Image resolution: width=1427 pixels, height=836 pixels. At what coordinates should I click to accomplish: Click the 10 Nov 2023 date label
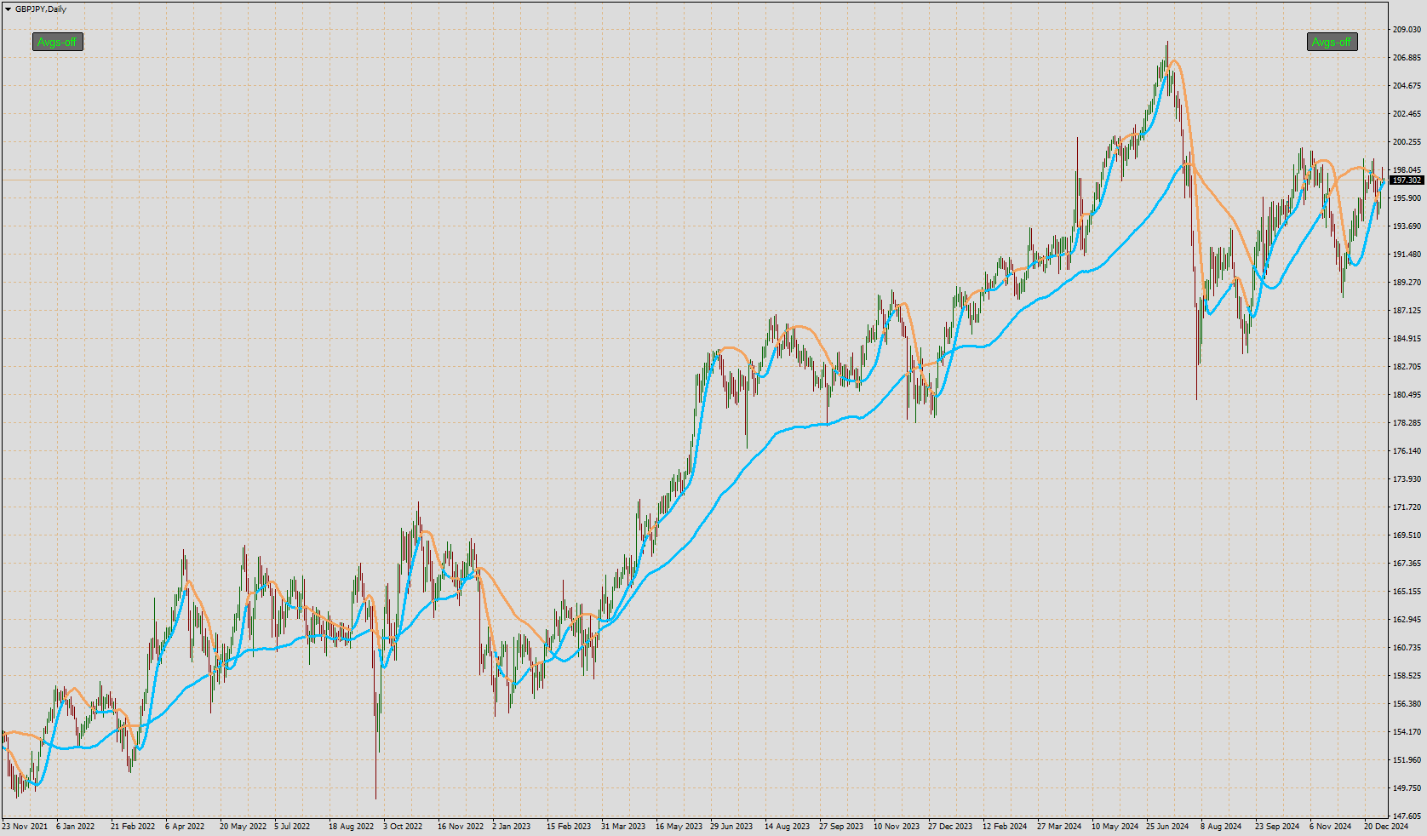click(897, 827)
